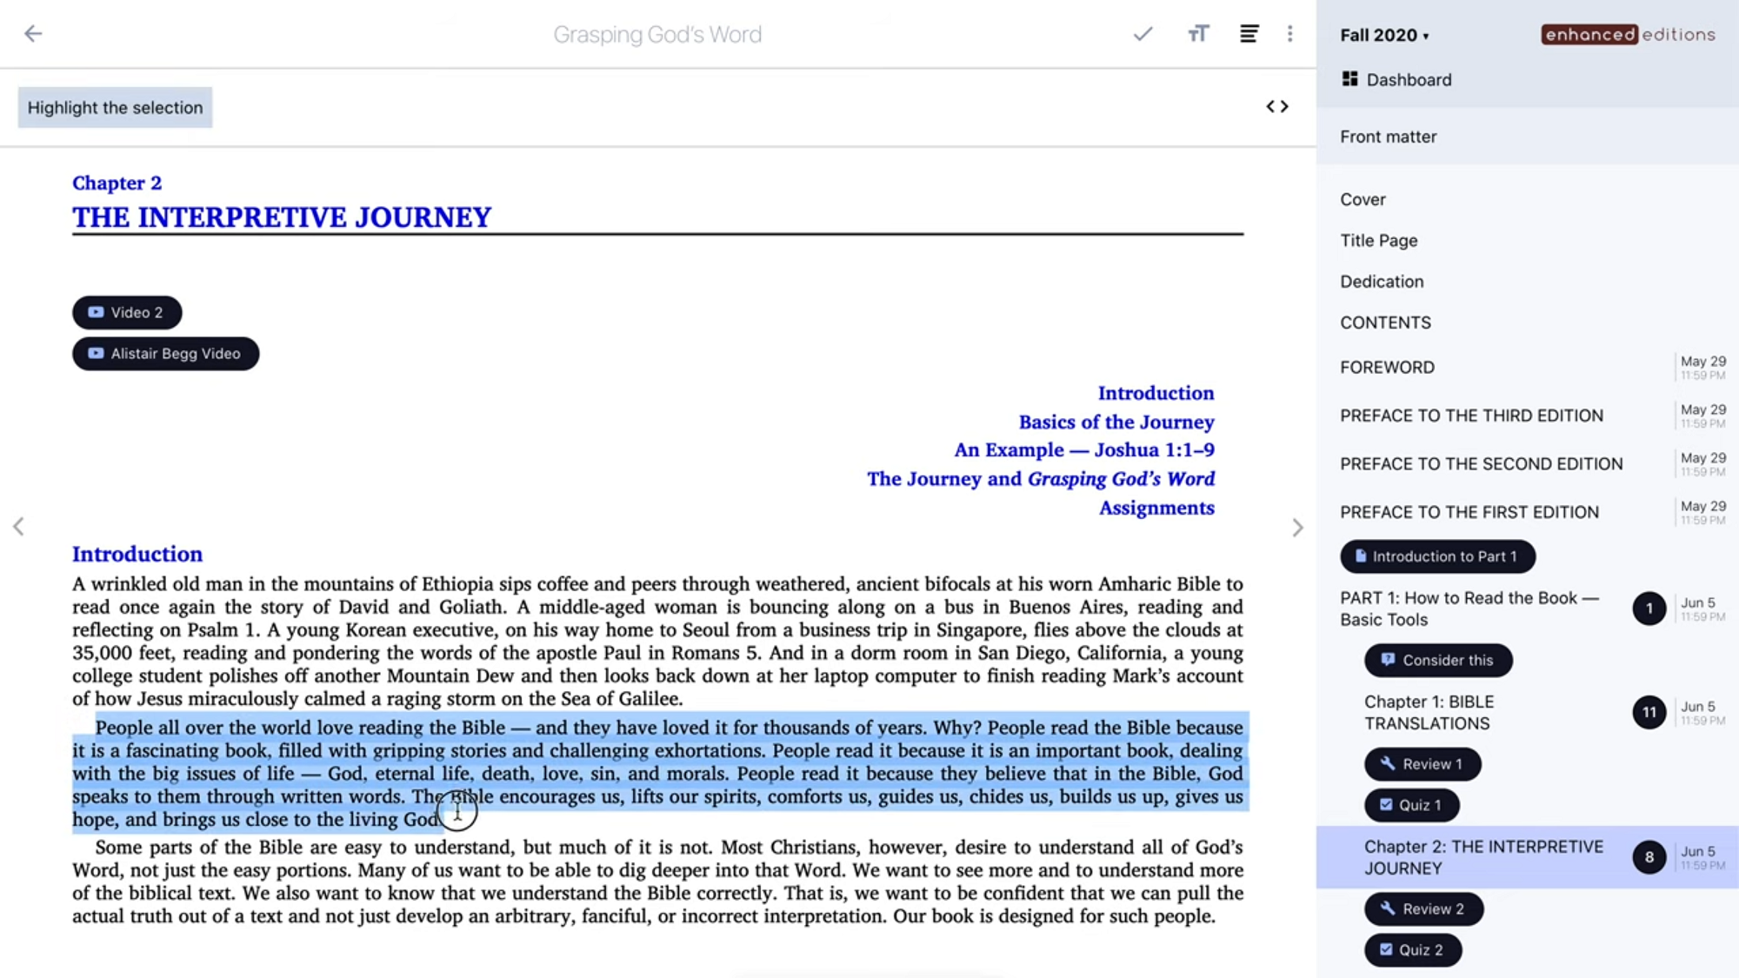Go to the next page arrow
This screenshot has width=1739, height=978.
coord(1297,528)
